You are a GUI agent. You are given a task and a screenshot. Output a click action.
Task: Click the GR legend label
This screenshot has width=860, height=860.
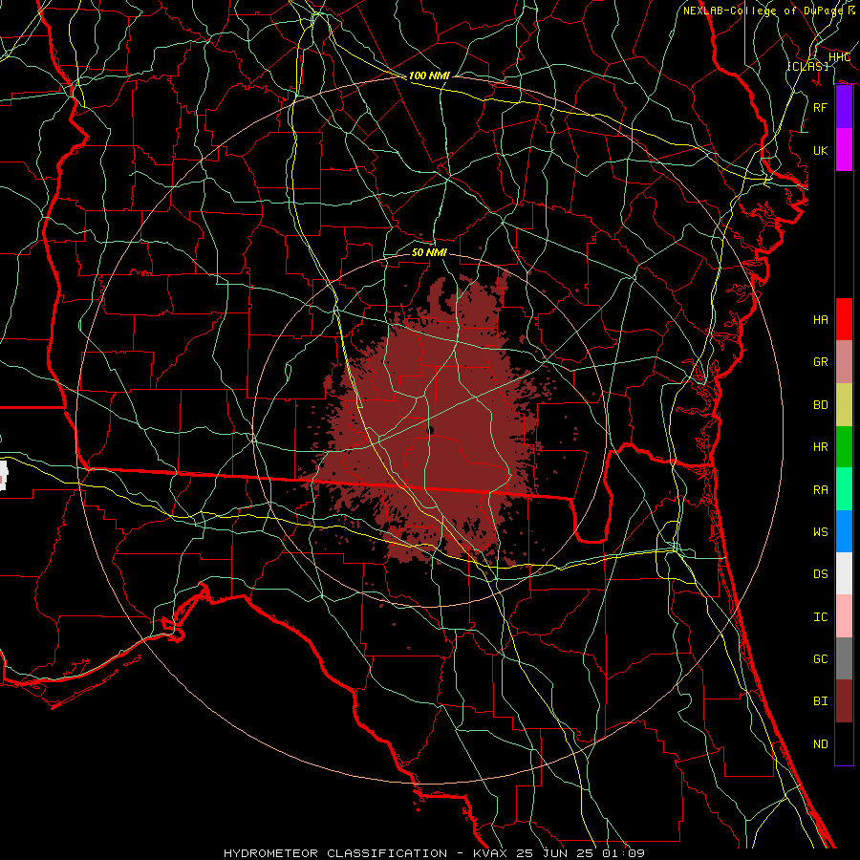pos(821,362)
